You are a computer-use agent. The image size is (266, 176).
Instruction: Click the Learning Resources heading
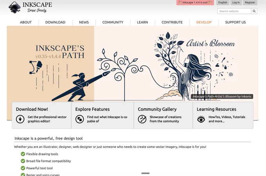[216, 110]
